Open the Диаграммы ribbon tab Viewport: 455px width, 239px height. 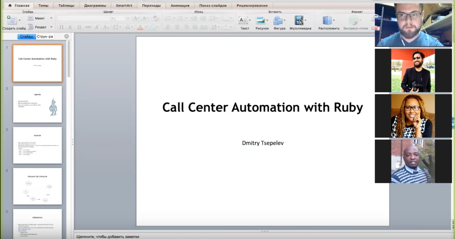tap(95, 5)
